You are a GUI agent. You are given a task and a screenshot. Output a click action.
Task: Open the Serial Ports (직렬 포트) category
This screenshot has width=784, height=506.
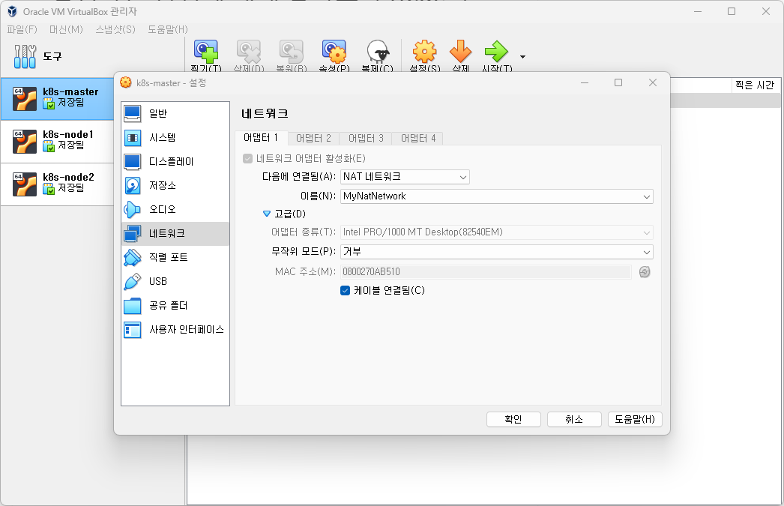[x=175, y=258]
